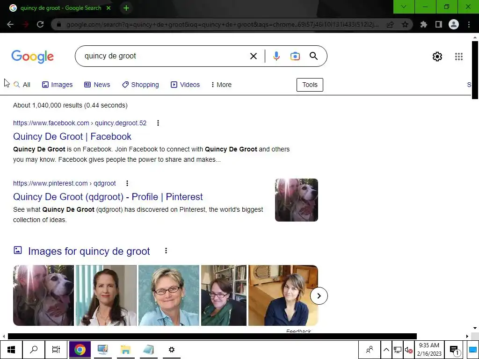Open File Explorer from the taskbar
Image resolution: width=479 pixels, height=359 pixels.
(125, 350)
